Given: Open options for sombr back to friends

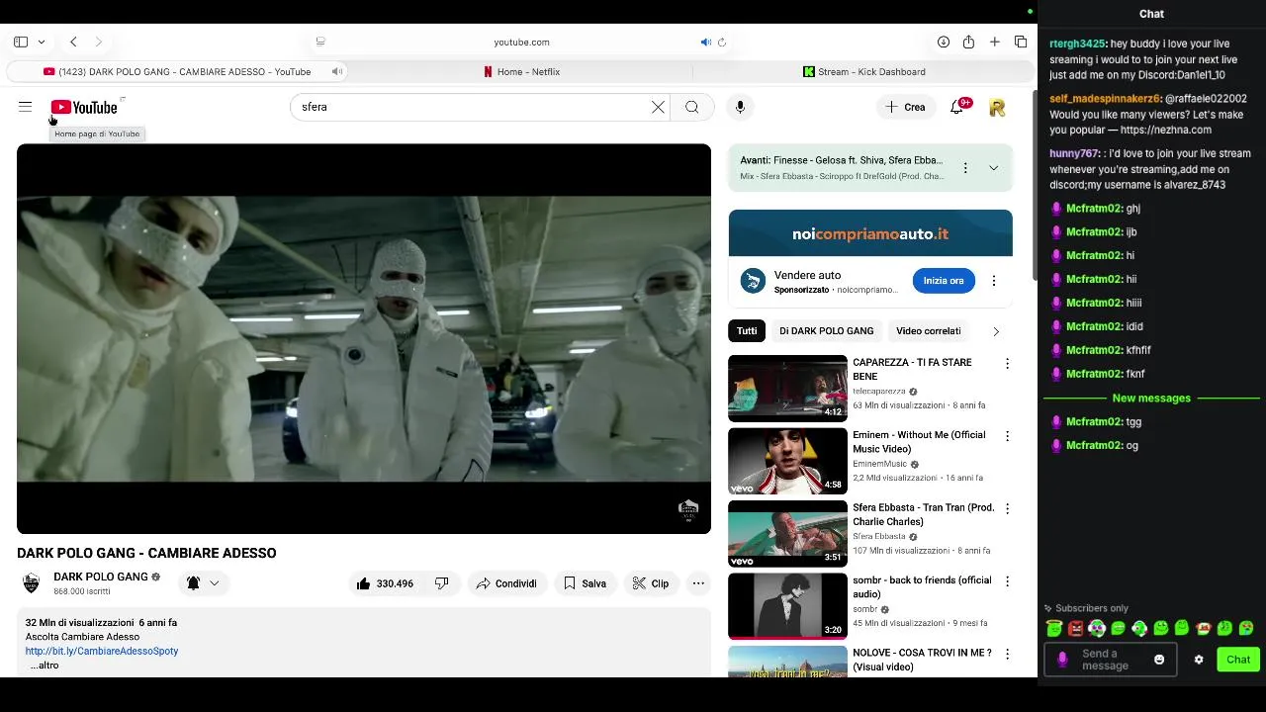Looking at the screenshot, I should click(1007, 581).
